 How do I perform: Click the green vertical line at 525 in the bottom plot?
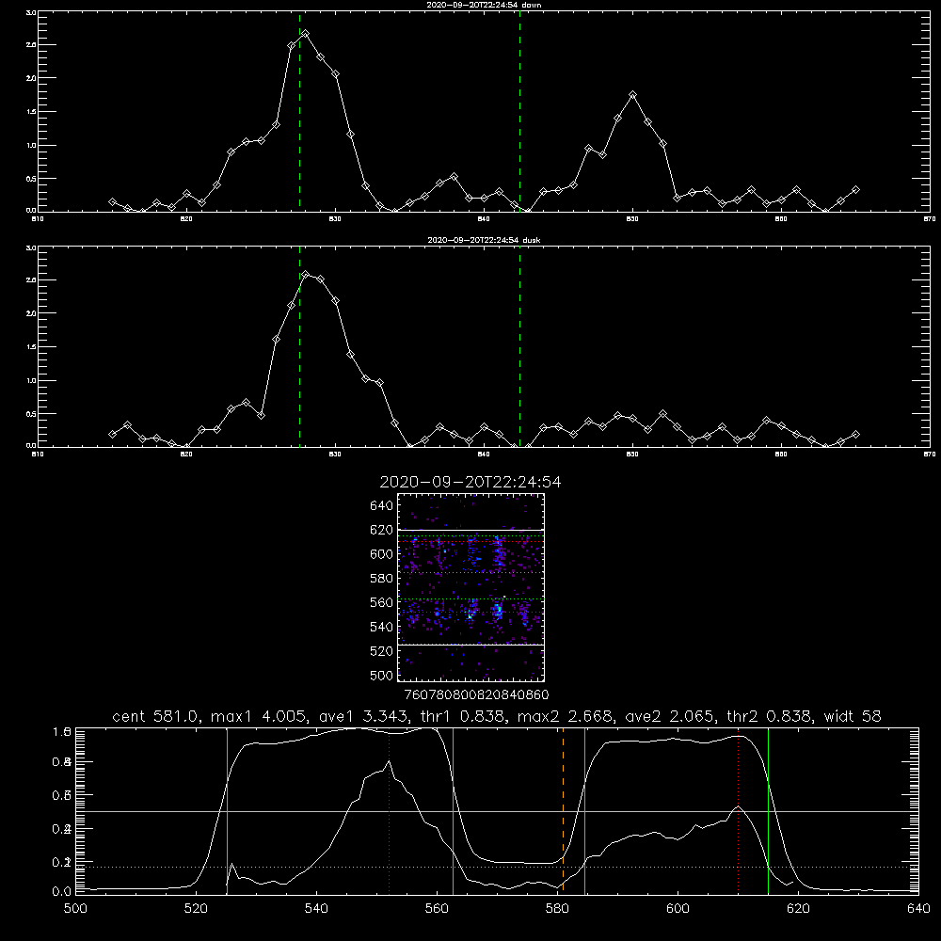[x=227, y=811]
